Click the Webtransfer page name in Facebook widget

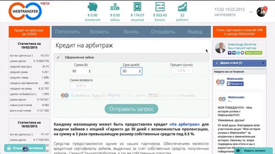pyautogui.click(x=235, y=79)
